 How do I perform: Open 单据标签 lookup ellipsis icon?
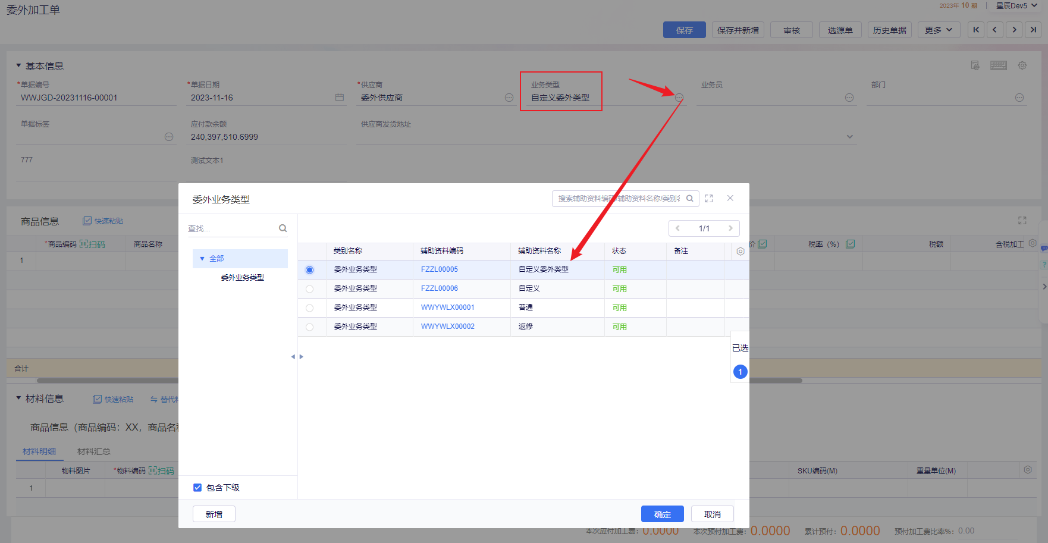click(x=169, y=137)
